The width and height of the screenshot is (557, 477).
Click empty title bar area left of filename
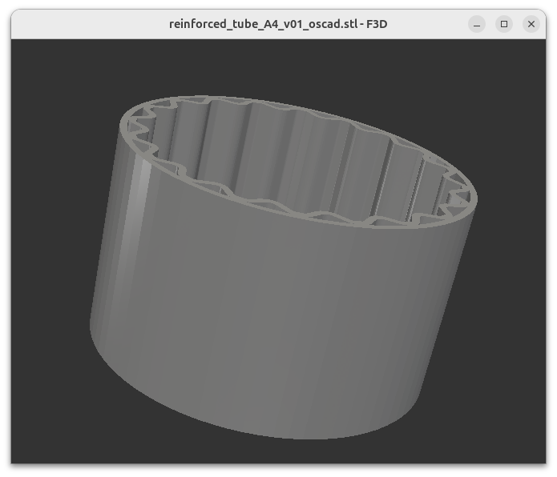coord(80,24)
